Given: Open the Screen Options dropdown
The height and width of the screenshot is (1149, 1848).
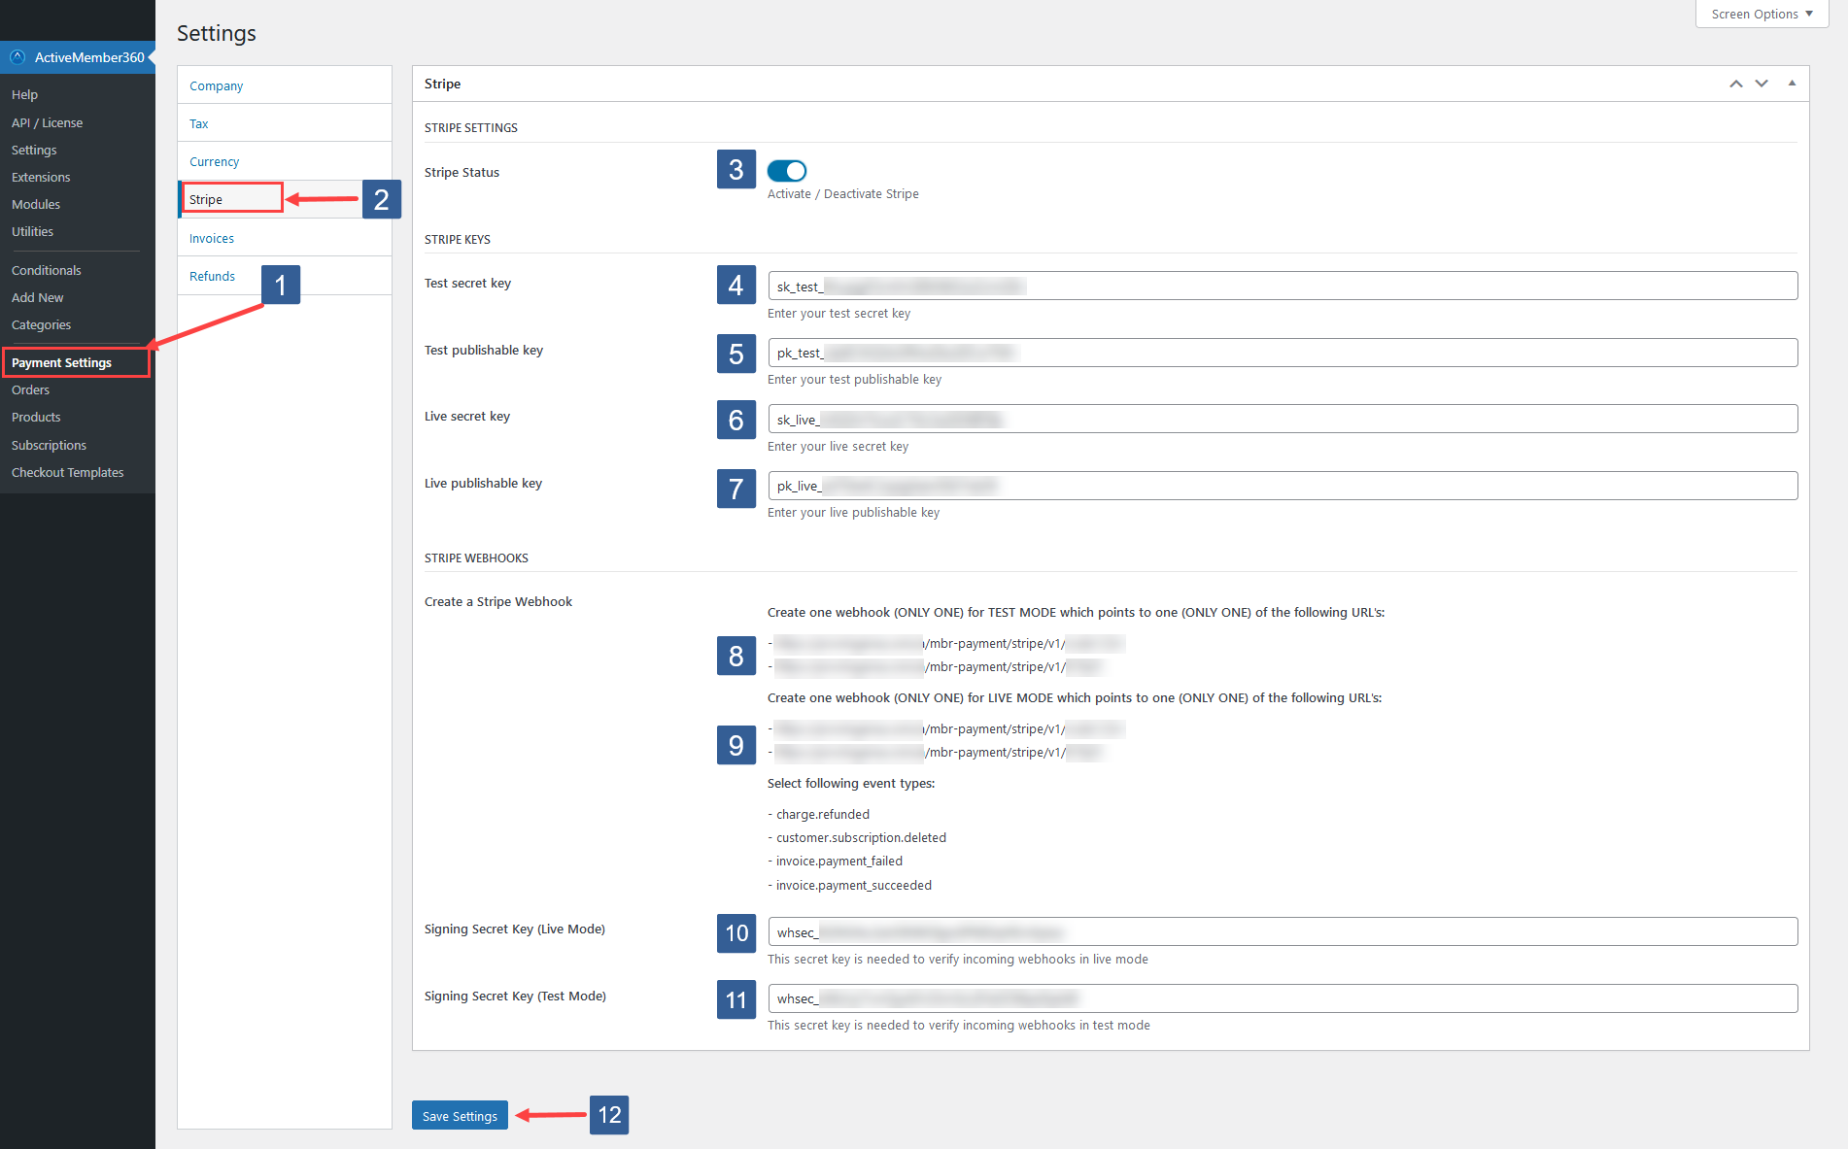Looking at the screenshot, I should pos(1760,14).
